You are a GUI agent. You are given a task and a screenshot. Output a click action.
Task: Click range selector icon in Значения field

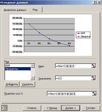coord(94,78)
